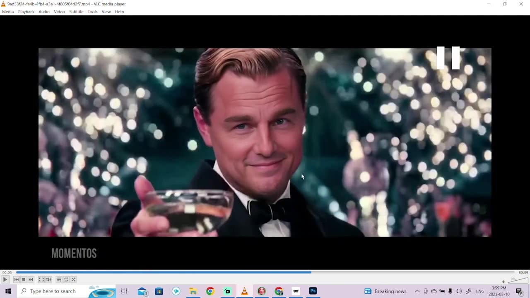Open the Help menu
This screenshot has height=298, width=530.
pyautogui.click(x=119, y=12)
